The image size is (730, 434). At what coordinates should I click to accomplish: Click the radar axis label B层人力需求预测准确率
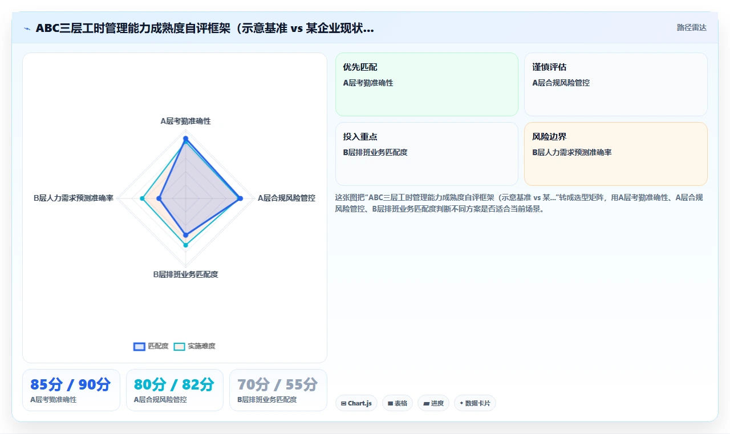click(74, 198)
